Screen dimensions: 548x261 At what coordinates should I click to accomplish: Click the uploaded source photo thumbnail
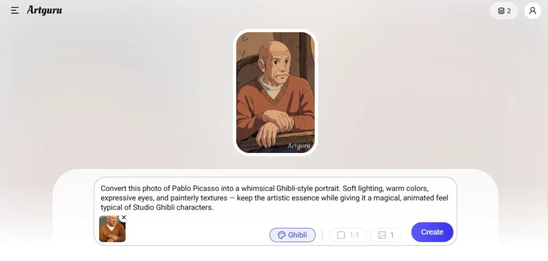[112, 229]
